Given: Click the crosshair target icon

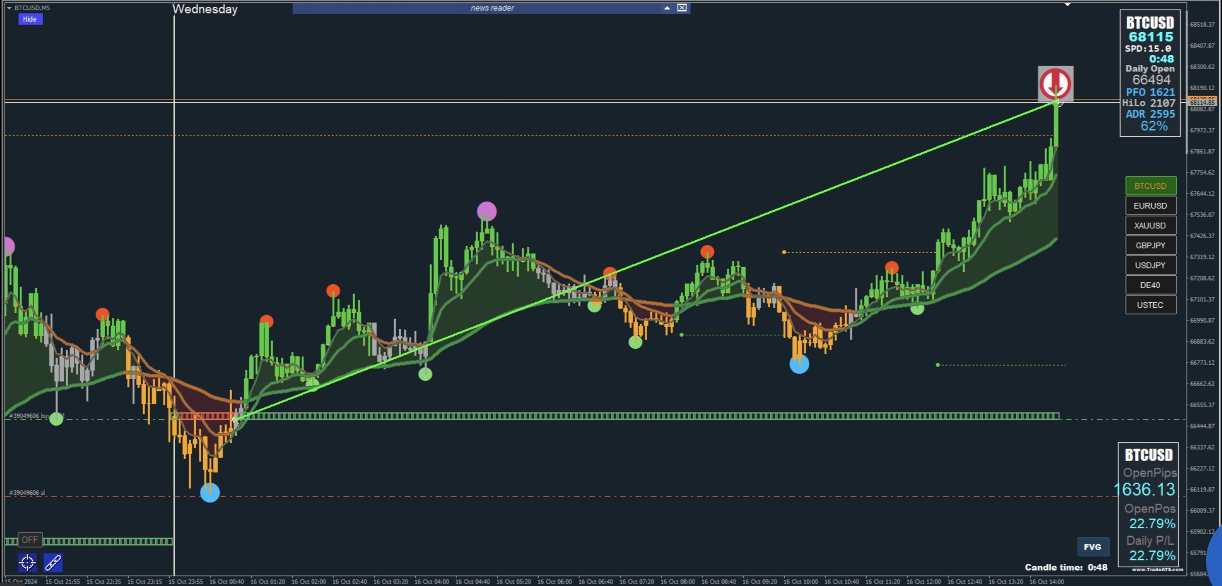Looking at the screenshot, I should [27, 562].
